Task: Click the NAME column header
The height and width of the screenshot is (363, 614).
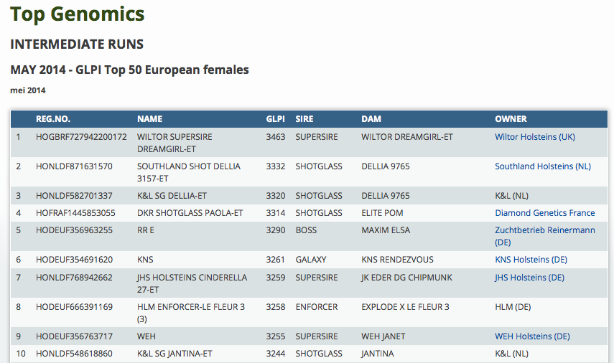Action: click(x=149, y=119)
